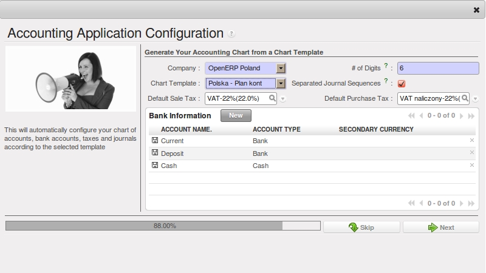Focus the number of Digits field
486x273 pixels.
coord(437,69)
